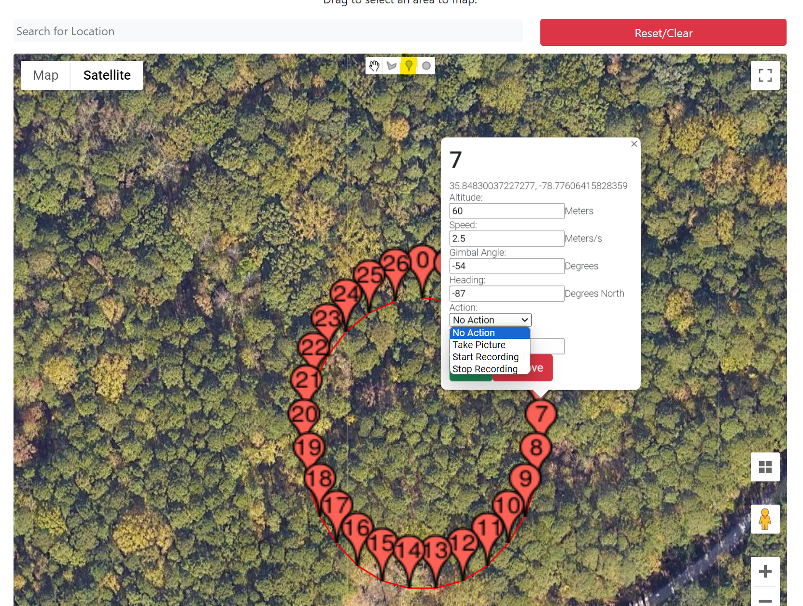This screenshot has height=606, width=803.
Task: Click the Street View pegman icon
Action: tap(765, 519)
